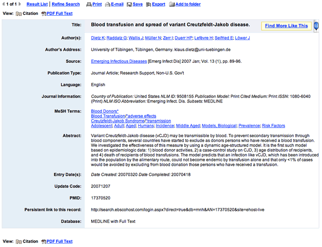Click the Add to folder icon

172,4
